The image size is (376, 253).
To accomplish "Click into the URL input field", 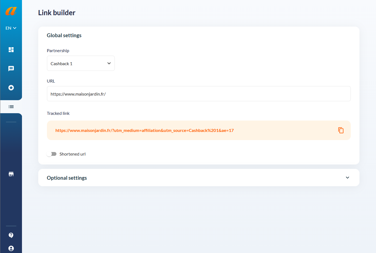I will coord(199,94).
